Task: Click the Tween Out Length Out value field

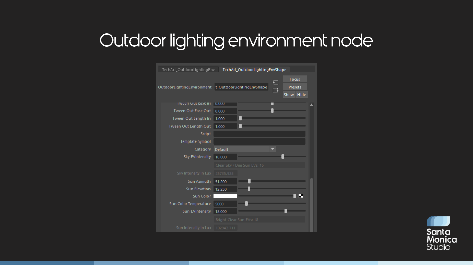Action: click(x=225, y=126)
